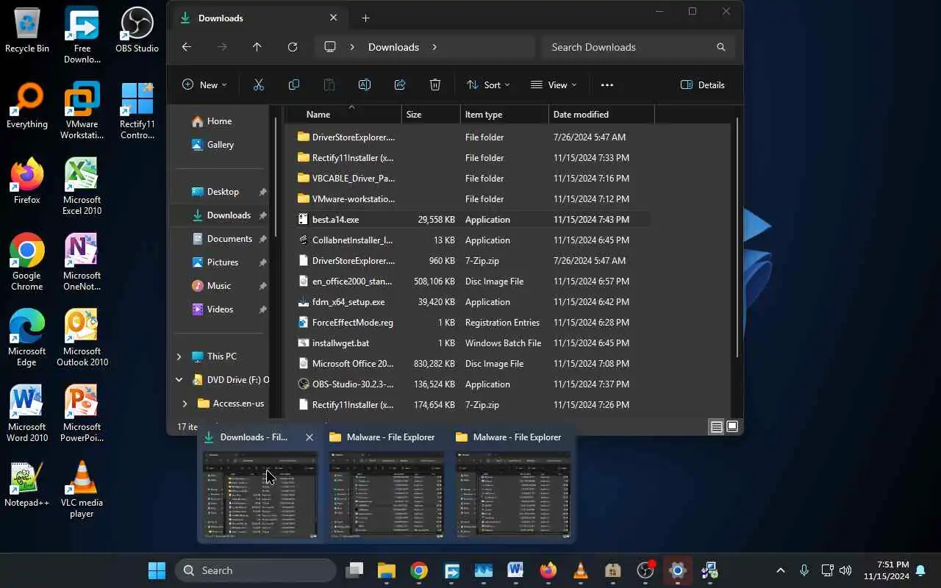Select the middle Malware File Explorer thumbnail
This screenshot has height=588, width=941.
point(387,485)
